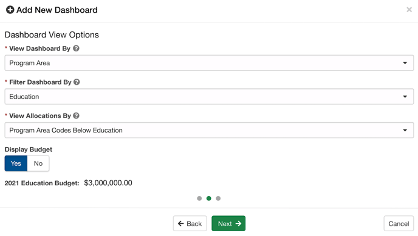This screenshot has width=418, height=236.
Task: Click the question mark beside View Allocations By
Action: 76,116
